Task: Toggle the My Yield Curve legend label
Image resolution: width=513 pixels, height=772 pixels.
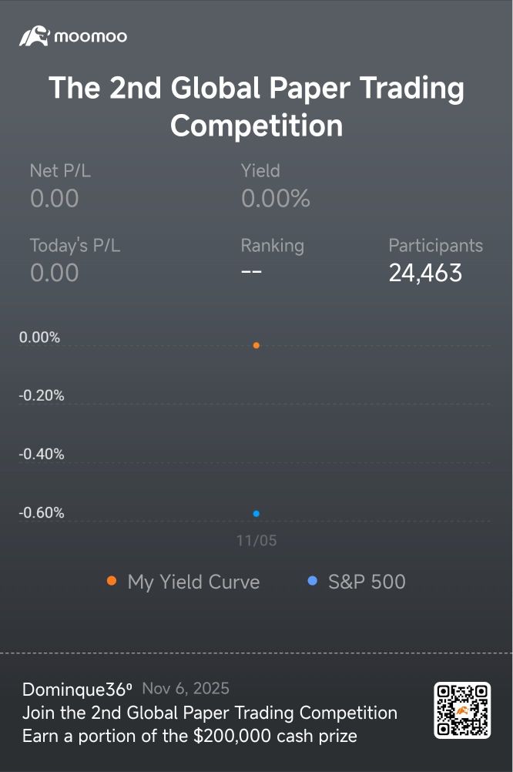Action: tap(193, 582)
